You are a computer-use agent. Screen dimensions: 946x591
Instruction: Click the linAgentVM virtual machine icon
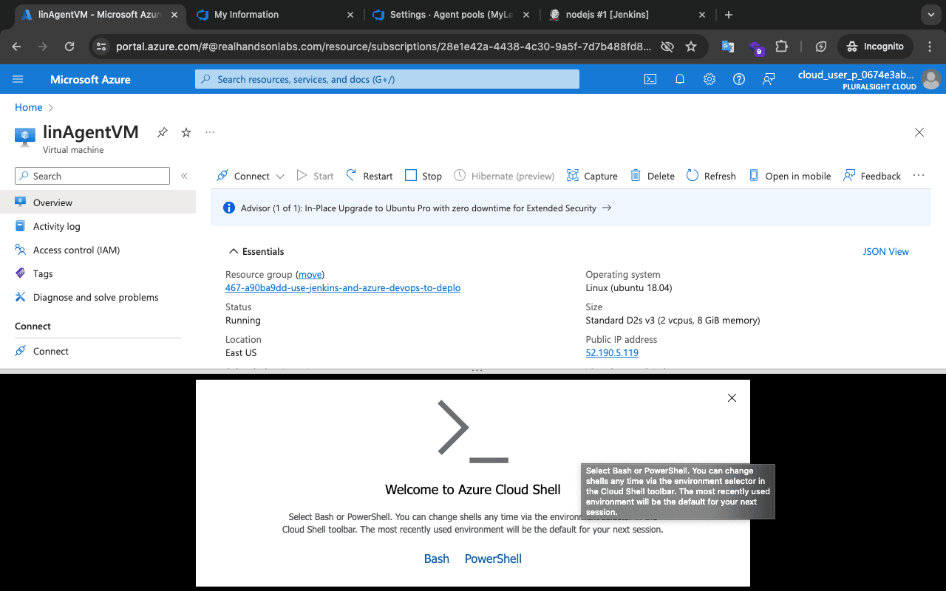point(26,137)
